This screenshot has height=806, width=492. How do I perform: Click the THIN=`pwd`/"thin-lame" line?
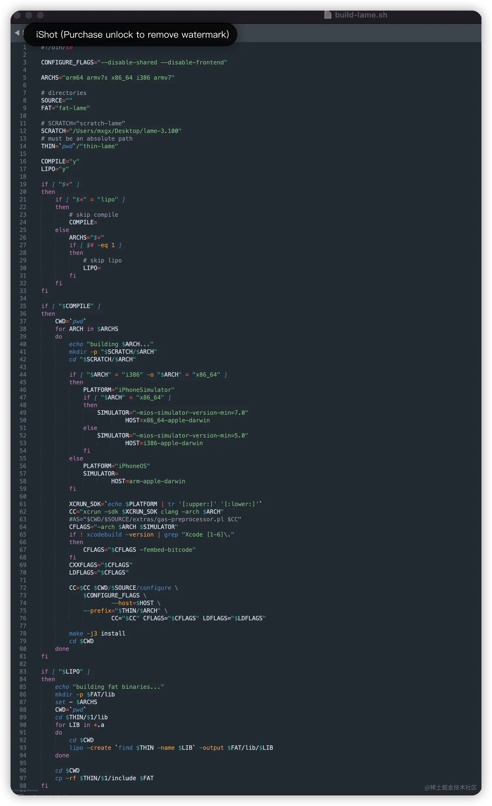click(x=79, y=146)
